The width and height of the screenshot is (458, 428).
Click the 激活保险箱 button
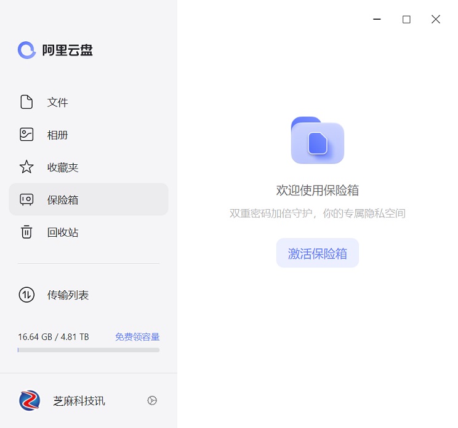318,253
